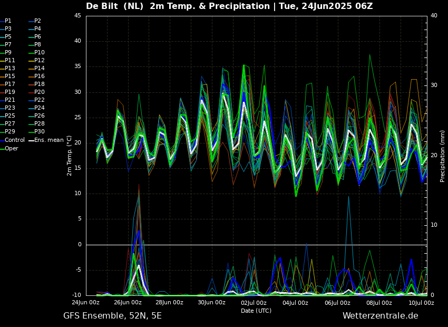Select the P17 legend label

pos(9,84)
